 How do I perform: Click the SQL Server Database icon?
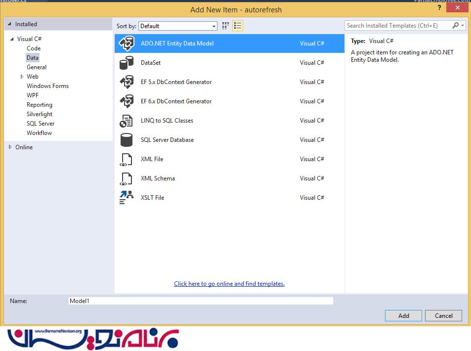tap(127, 140)
